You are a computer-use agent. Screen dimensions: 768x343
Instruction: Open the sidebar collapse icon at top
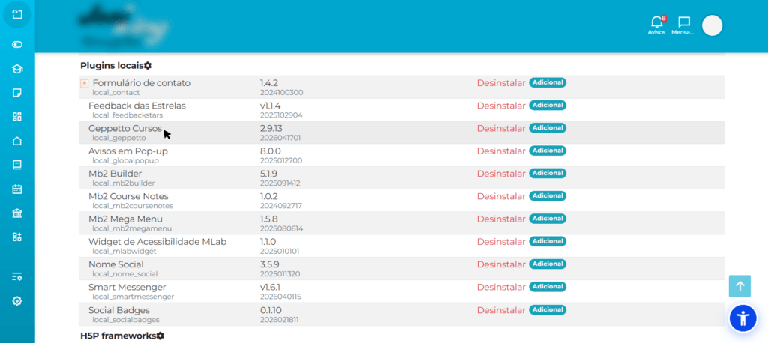pos(17,14)
